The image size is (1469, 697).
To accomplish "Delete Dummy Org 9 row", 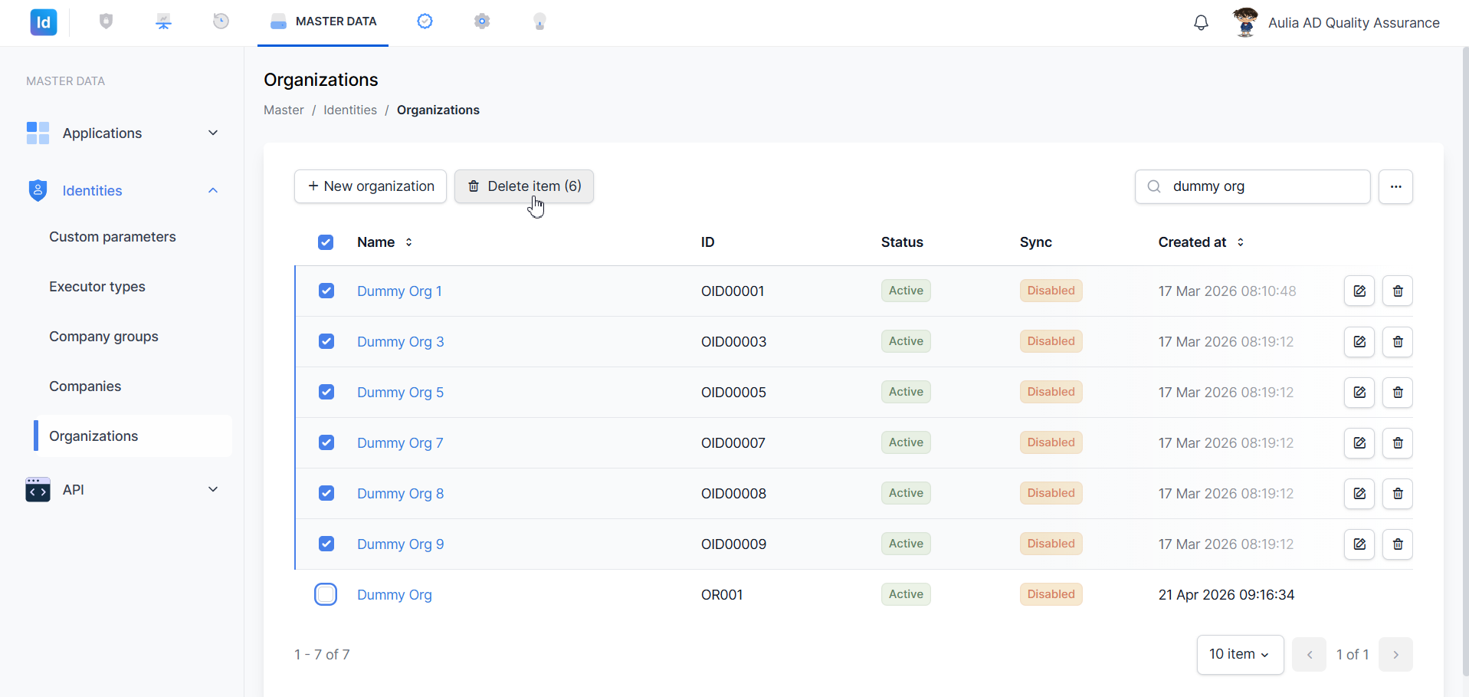I will click(1398, 544).
